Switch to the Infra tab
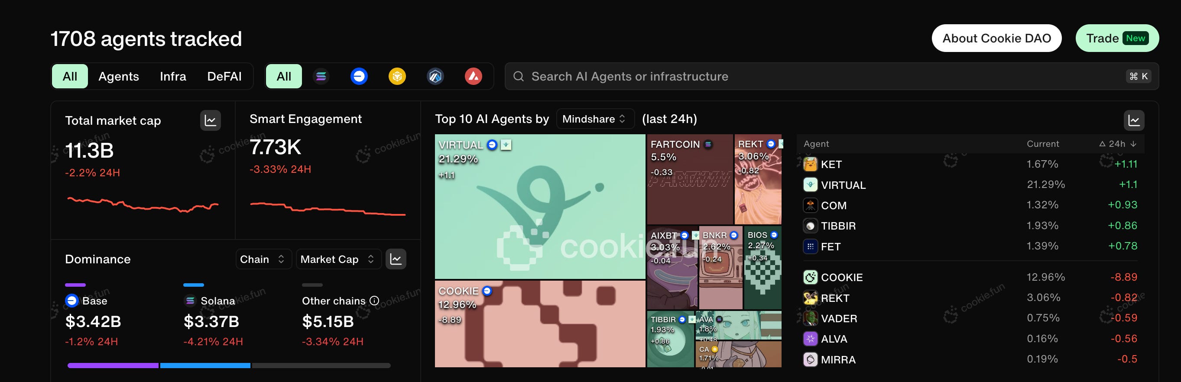This screenshot has height=382, width=1181. click(173, 76)
